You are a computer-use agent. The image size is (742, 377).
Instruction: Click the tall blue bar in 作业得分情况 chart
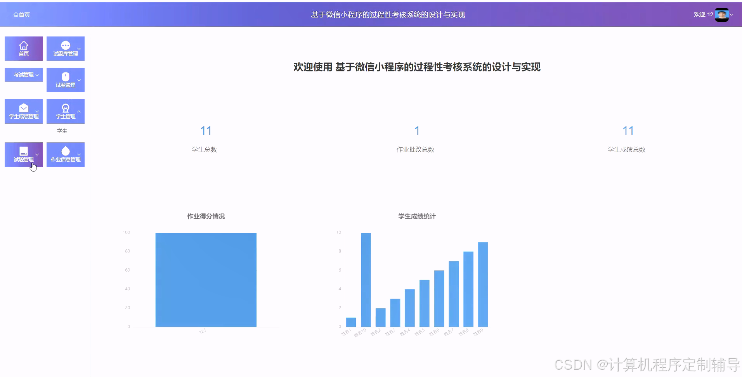tap(206, 279)
